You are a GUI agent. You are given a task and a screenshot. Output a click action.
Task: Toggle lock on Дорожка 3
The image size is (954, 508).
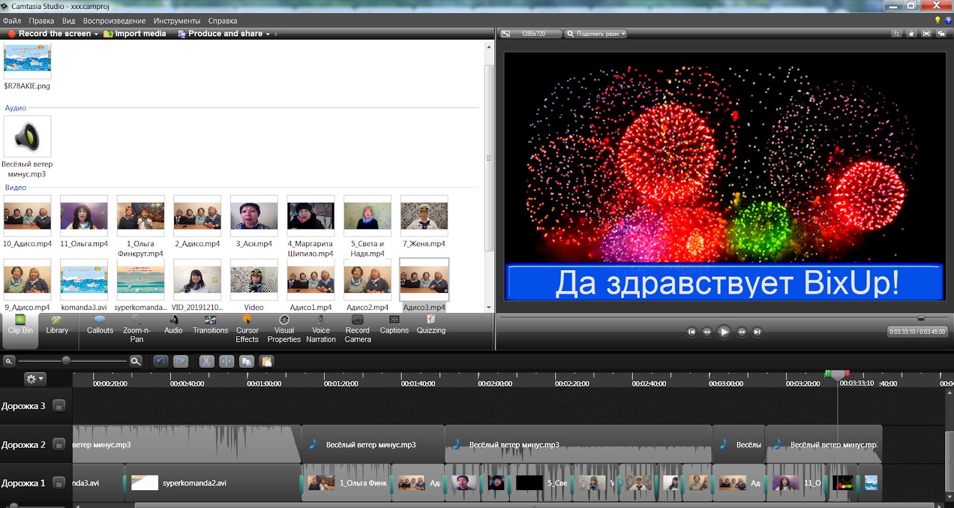point(59,405)
